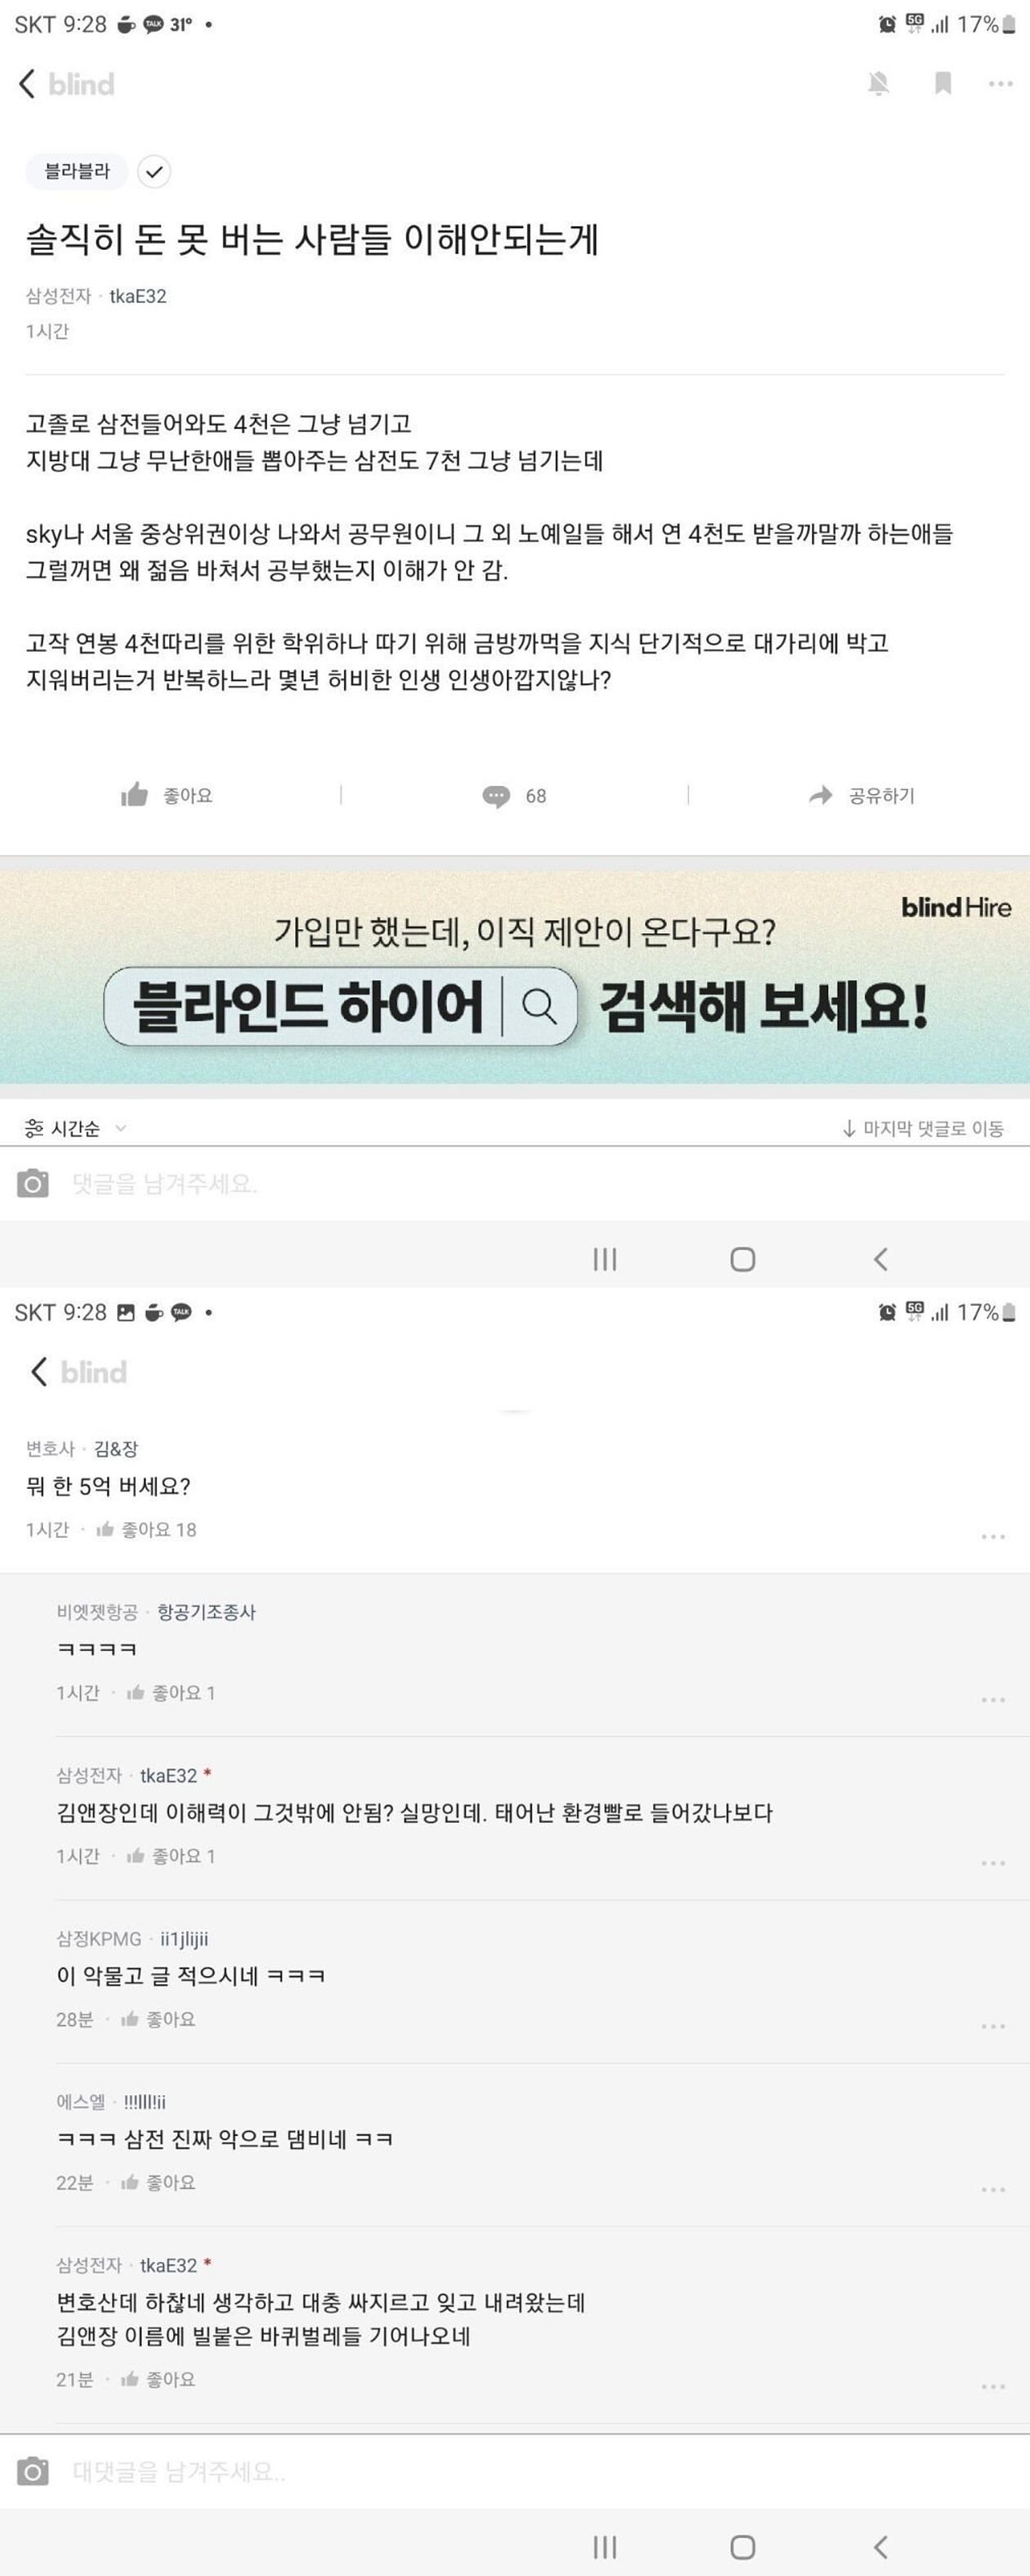This screenshot has width=1030, height=2576.
Task: Share the post via 공유하기
Action: tap(862, 796)
